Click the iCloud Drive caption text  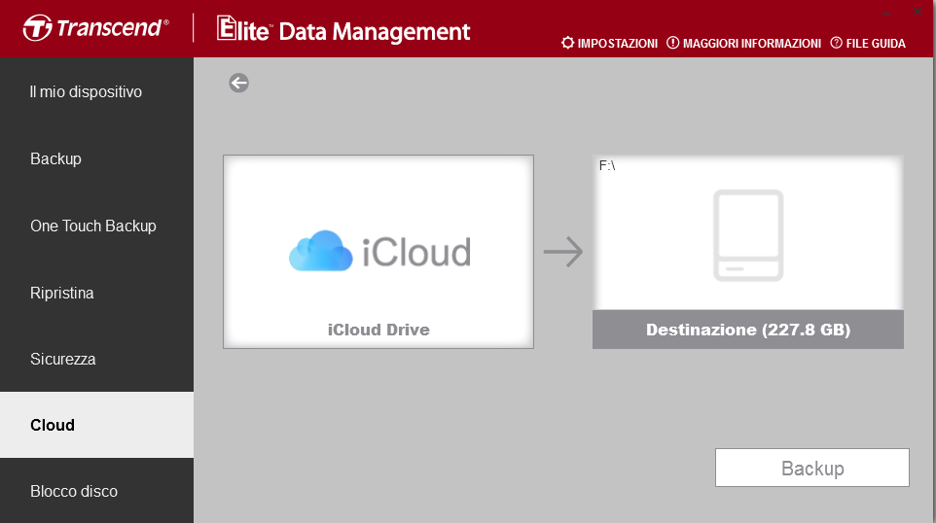[x=378, y=330]
